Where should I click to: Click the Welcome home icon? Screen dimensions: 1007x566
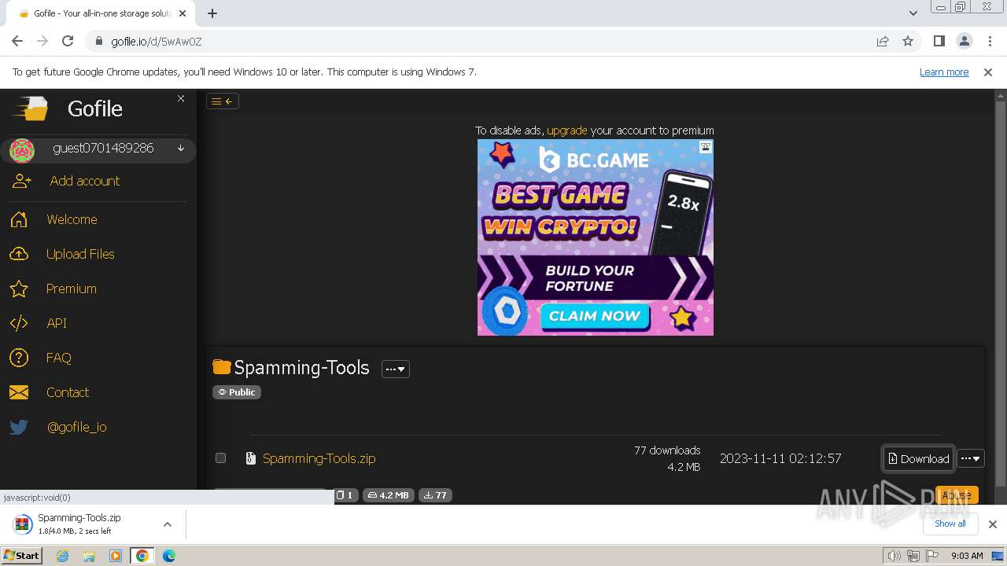click(19, 219)
